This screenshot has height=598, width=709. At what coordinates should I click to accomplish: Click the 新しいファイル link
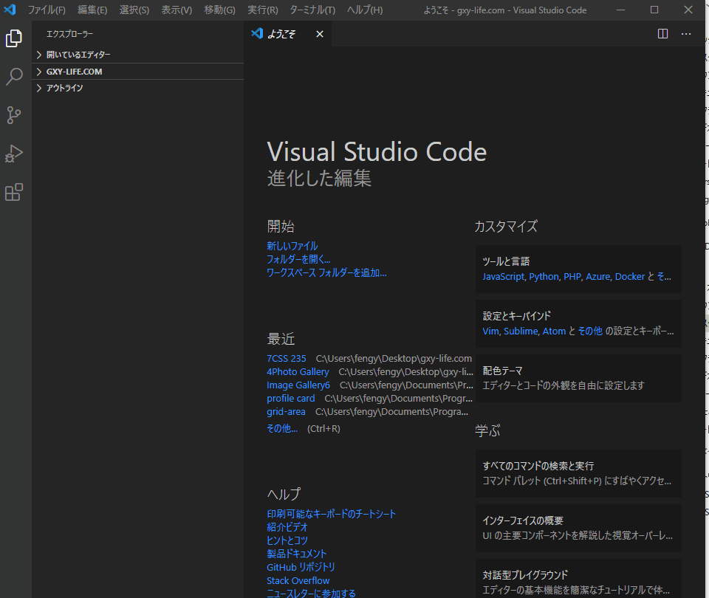(292, 246)
